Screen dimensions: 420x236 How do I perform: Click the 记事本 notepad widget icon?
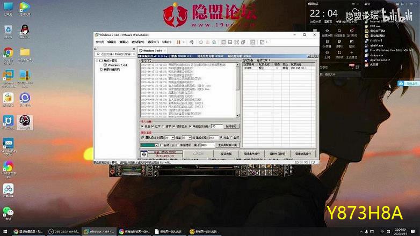(x=339, y=43)
